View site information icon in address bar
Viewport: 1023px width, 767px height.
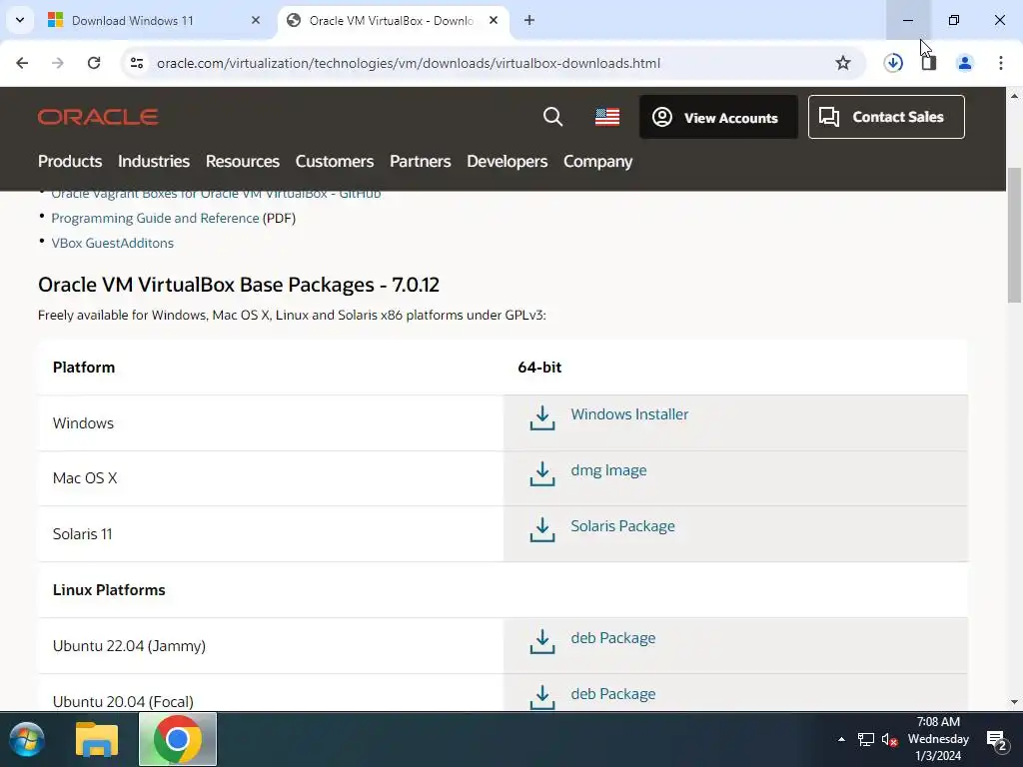(x=137, y=63)
